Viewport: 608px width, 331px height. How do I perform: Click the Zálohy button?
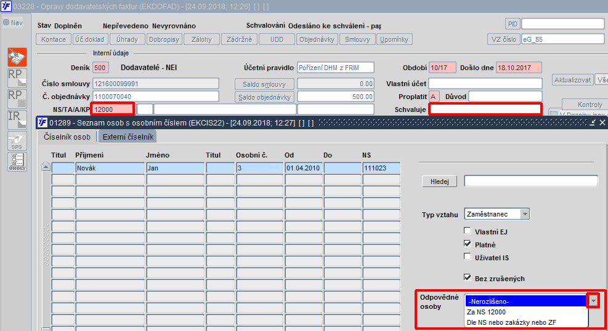(x=201, y=39)
